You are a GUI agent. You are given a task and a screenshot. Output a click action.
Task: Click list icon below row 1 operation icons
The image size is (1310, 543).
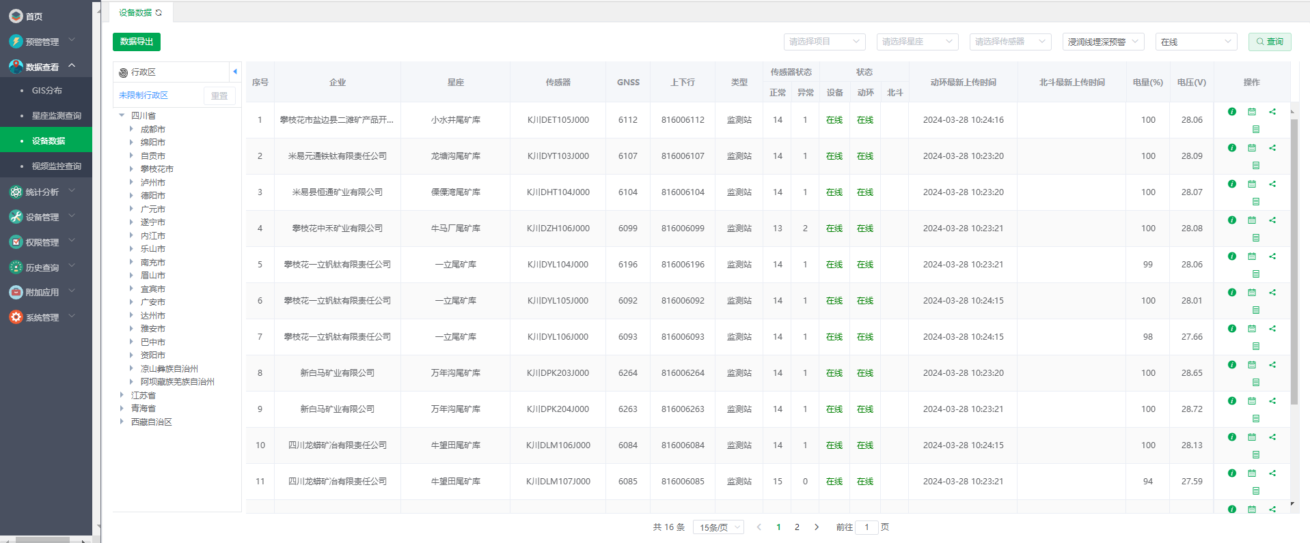click(1255, 129)
